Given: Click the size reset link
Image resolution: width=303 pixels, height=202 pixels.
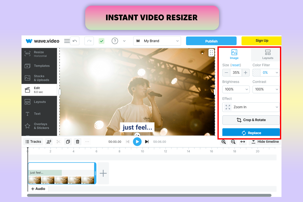Looking at the screenshot, I should [x=236, y=65].
